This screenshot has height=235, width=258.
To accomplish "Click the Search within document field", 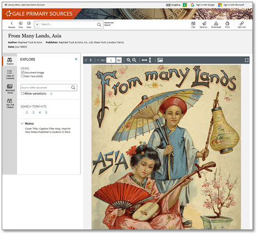I will click(46, 88).
